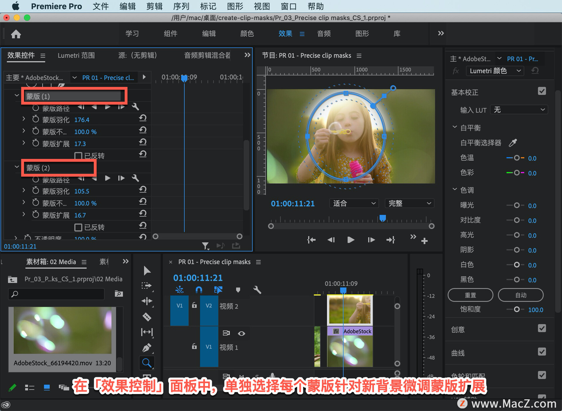
Task: Open filter properties funnel icon
Action: click(205, 246)
